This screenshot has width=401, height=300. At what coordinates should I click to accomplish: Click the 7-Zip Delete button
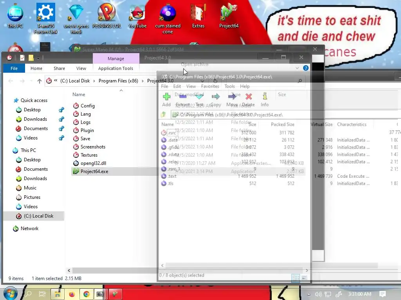(x=248, y=100)
